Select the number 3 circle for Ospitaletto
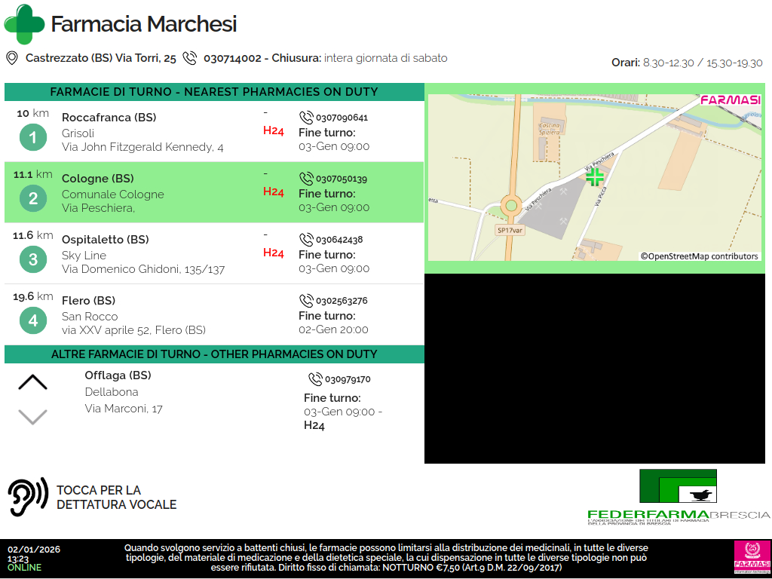Viewport: 772px width, 579px height. coord(32,260)
